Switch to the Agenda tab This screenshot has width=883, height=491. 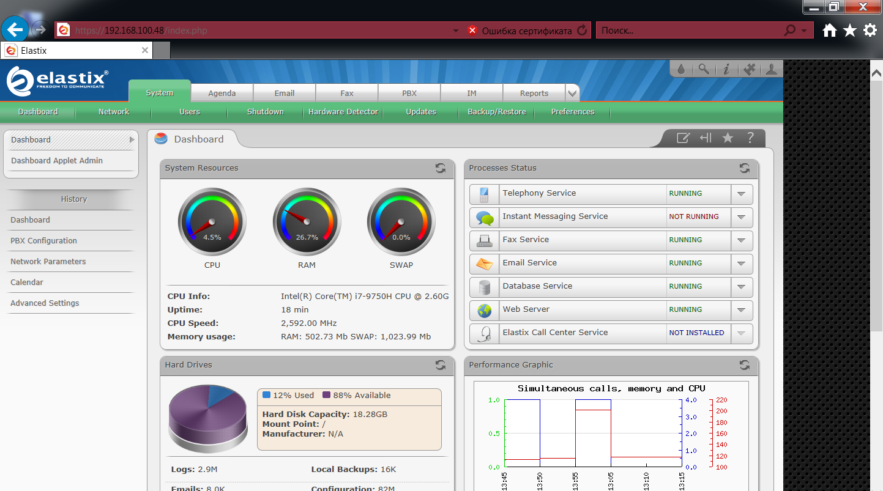click(x=222, y=93)
